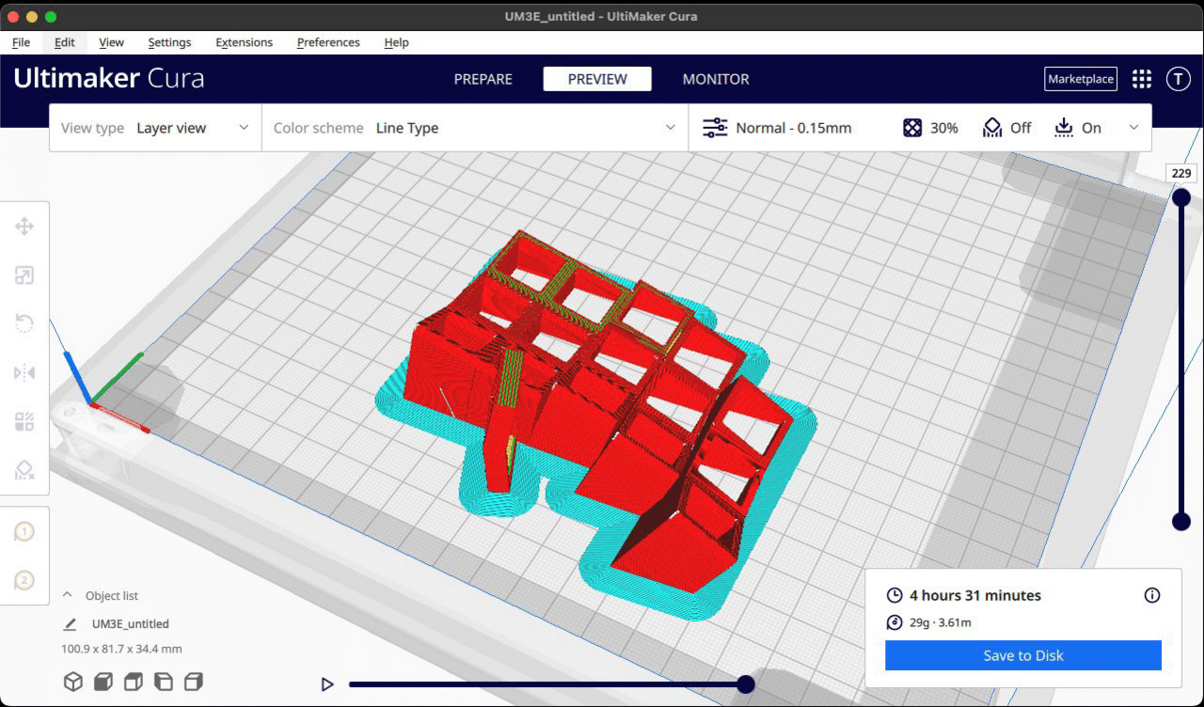The image size is (1204, 707).
Task: Click the print settings profile sliders icon
Action: (716, 128)
